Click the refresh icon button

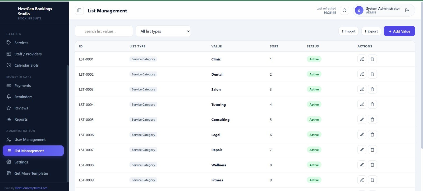[344, 10]
